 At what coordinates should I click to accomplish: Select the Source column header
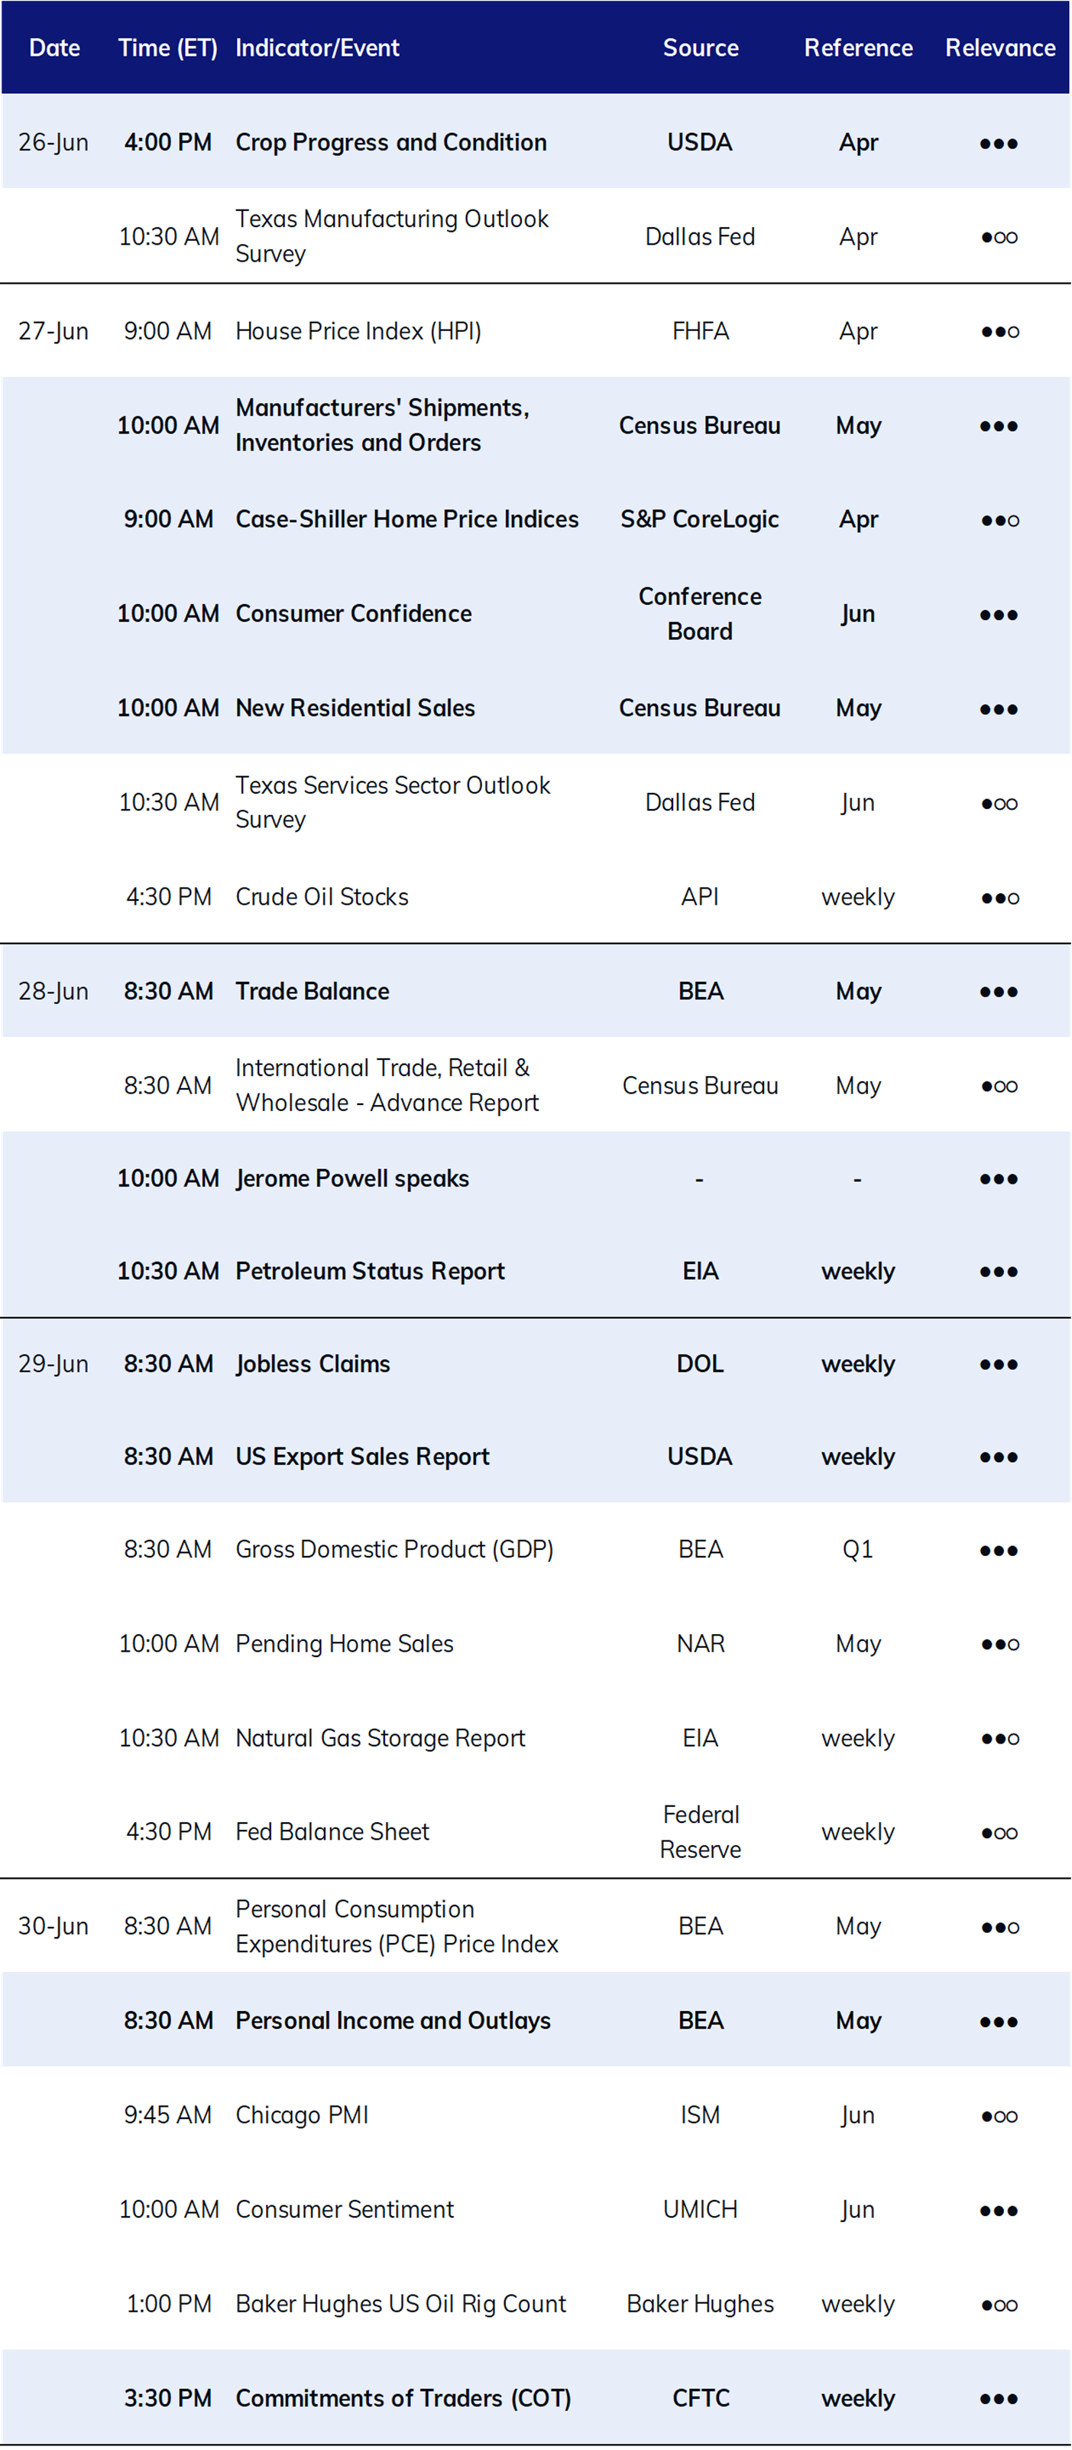click(701, 47)
